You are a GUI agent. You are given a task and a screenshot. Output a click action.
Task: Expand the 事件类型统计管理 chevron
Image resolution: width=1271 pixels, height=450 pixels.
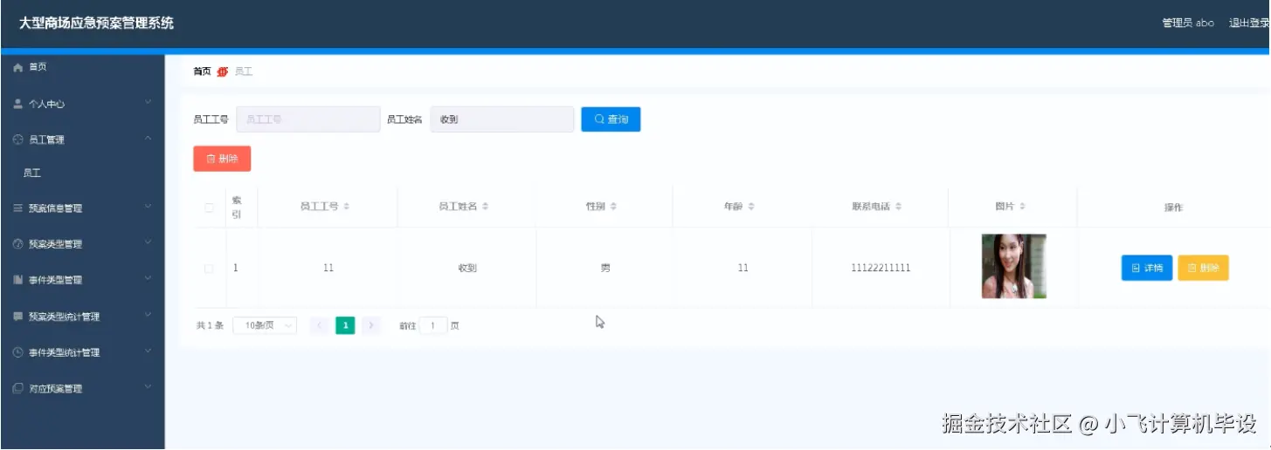coord(148,351)
